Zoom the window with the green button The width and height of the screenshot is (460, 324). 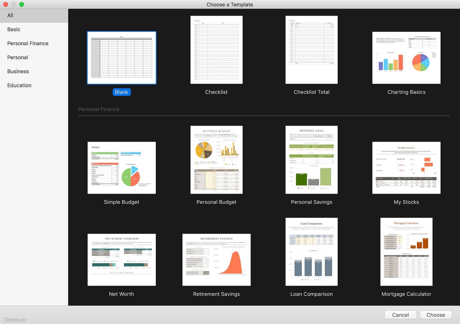22,4
